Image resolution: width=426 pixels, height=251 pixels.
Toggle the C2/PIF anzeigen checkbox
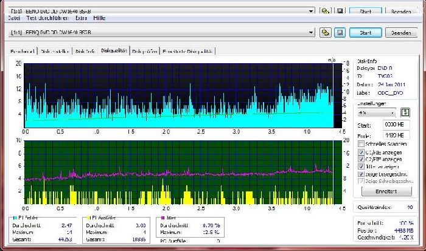click(361, 159)
